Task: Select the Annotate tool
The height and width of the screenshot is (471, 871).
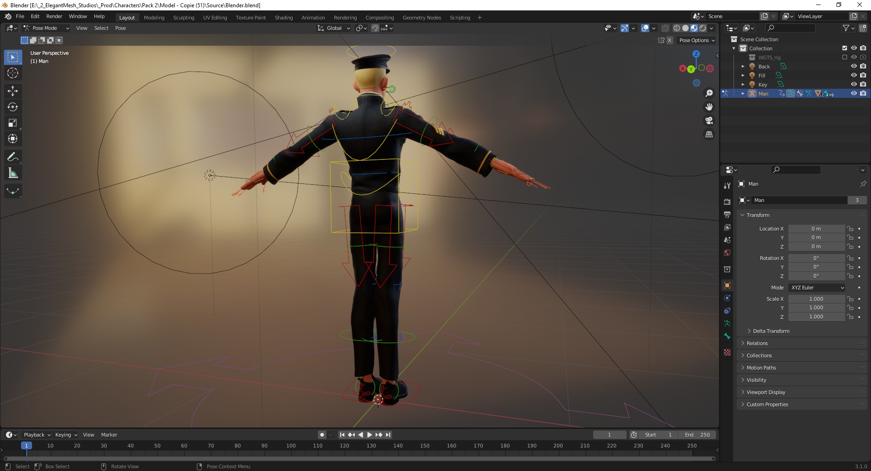Action: pyautogui.click(x=13, y=157)
